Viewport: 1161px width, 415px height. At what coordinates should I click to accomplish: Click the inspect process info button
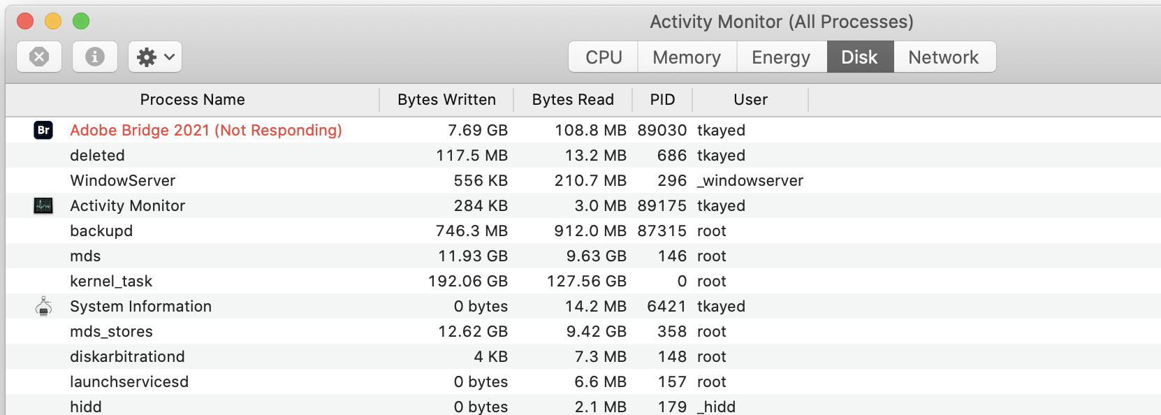click(x=95, y=57)
